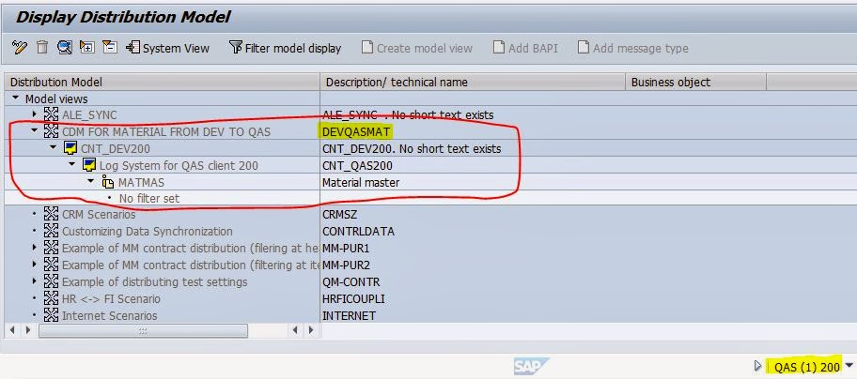This screenshot has width=857, height=379.
Task: Click the Material master description cell
Action: tap(361, 182)
